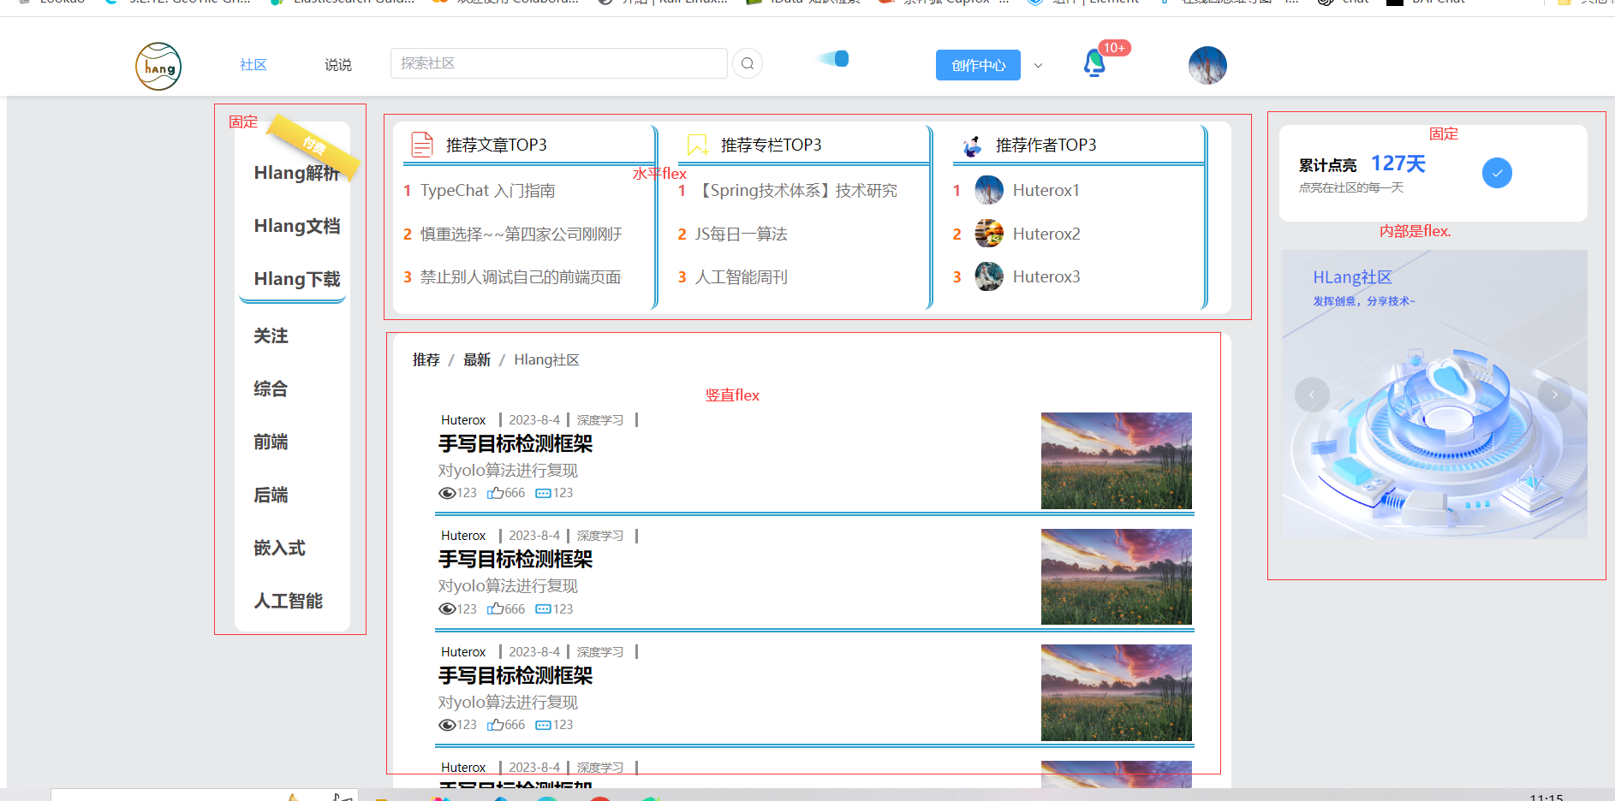This screenshot has width=1615, height=801.
Task: Toggle the blue switch in header
Action: point(832,58)
